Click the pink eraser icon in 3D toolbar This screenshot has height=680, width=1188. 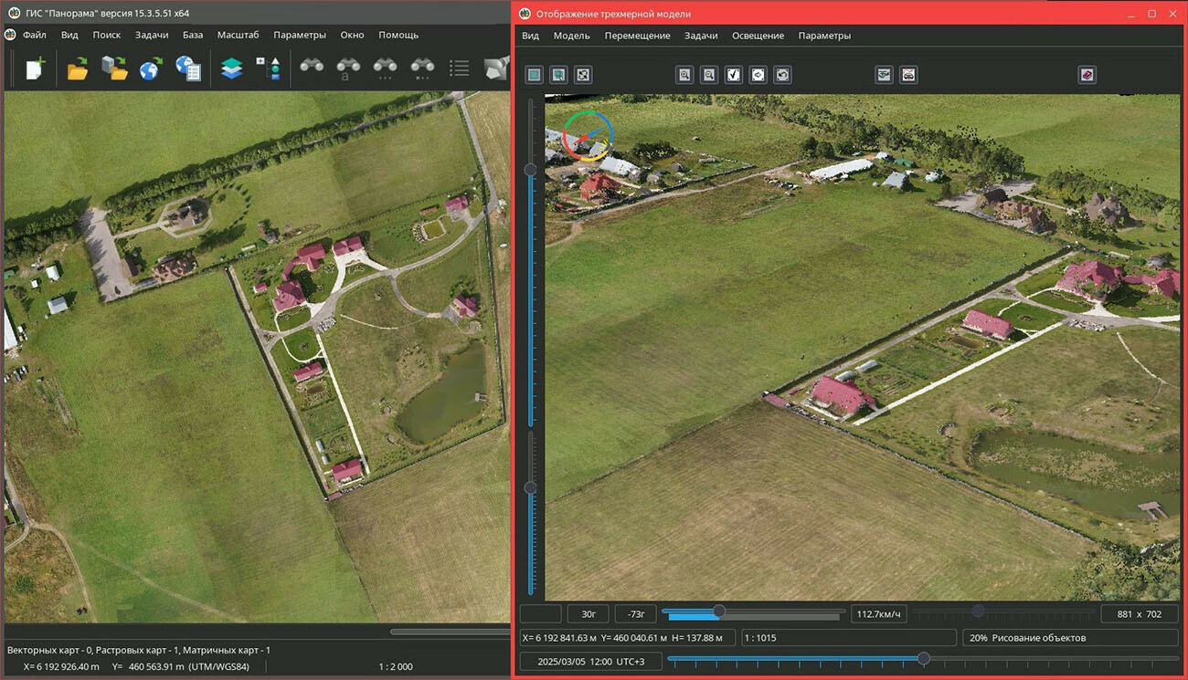point(1087,75)
